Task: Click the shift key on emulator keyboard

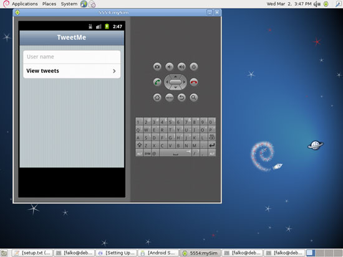Action: point(139,145)
